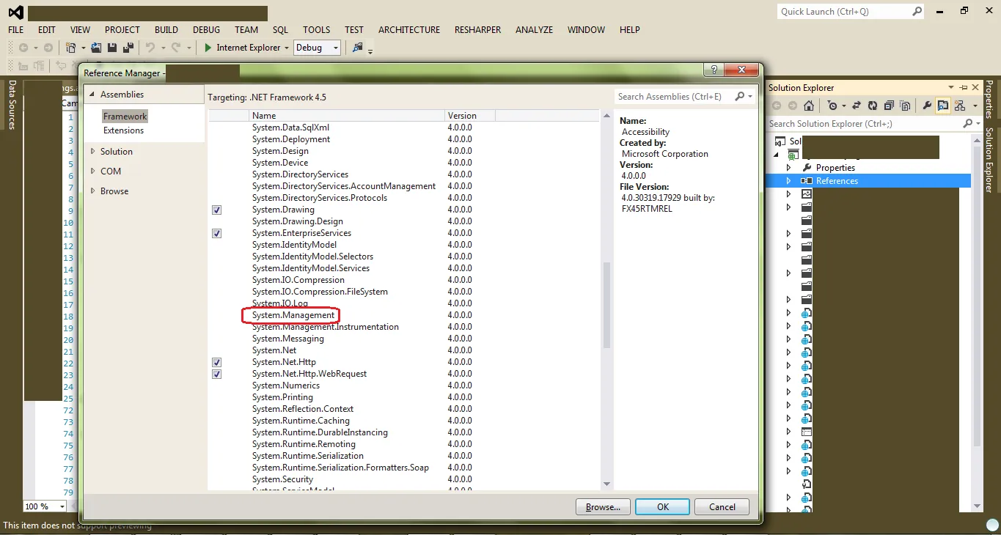Open the Properties side tab on right edge

point(989,100)
